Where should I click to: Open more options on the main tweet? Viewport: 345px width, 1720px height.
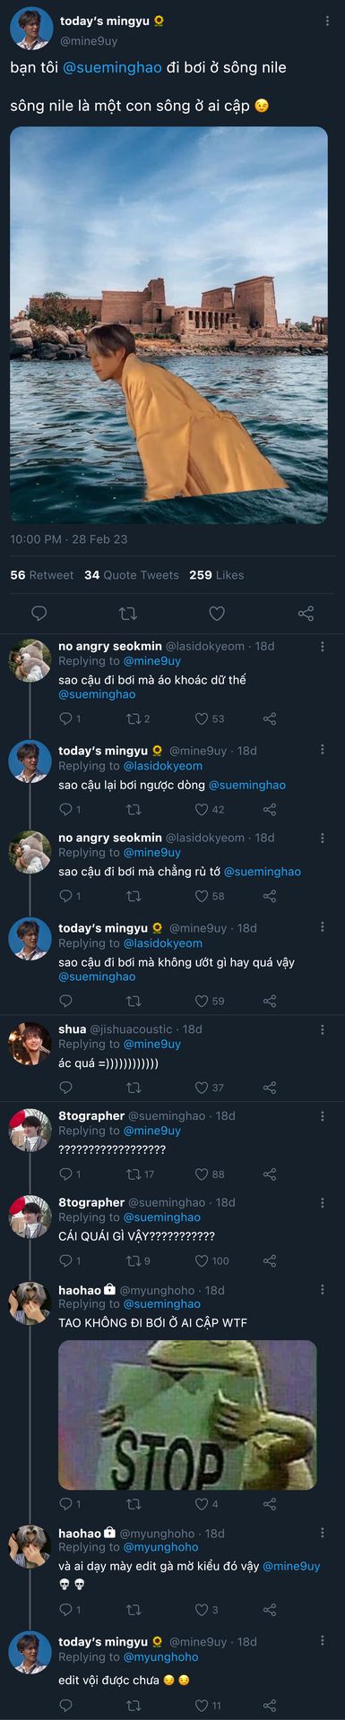point(328,21)
